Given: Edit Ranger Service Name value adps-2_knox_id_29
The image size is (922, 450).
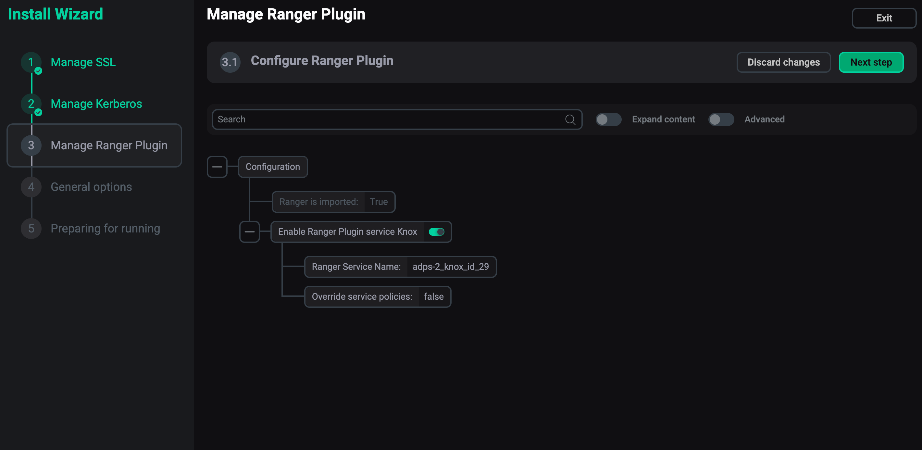Looking at the screenshot, I should (x=451, y=267).
